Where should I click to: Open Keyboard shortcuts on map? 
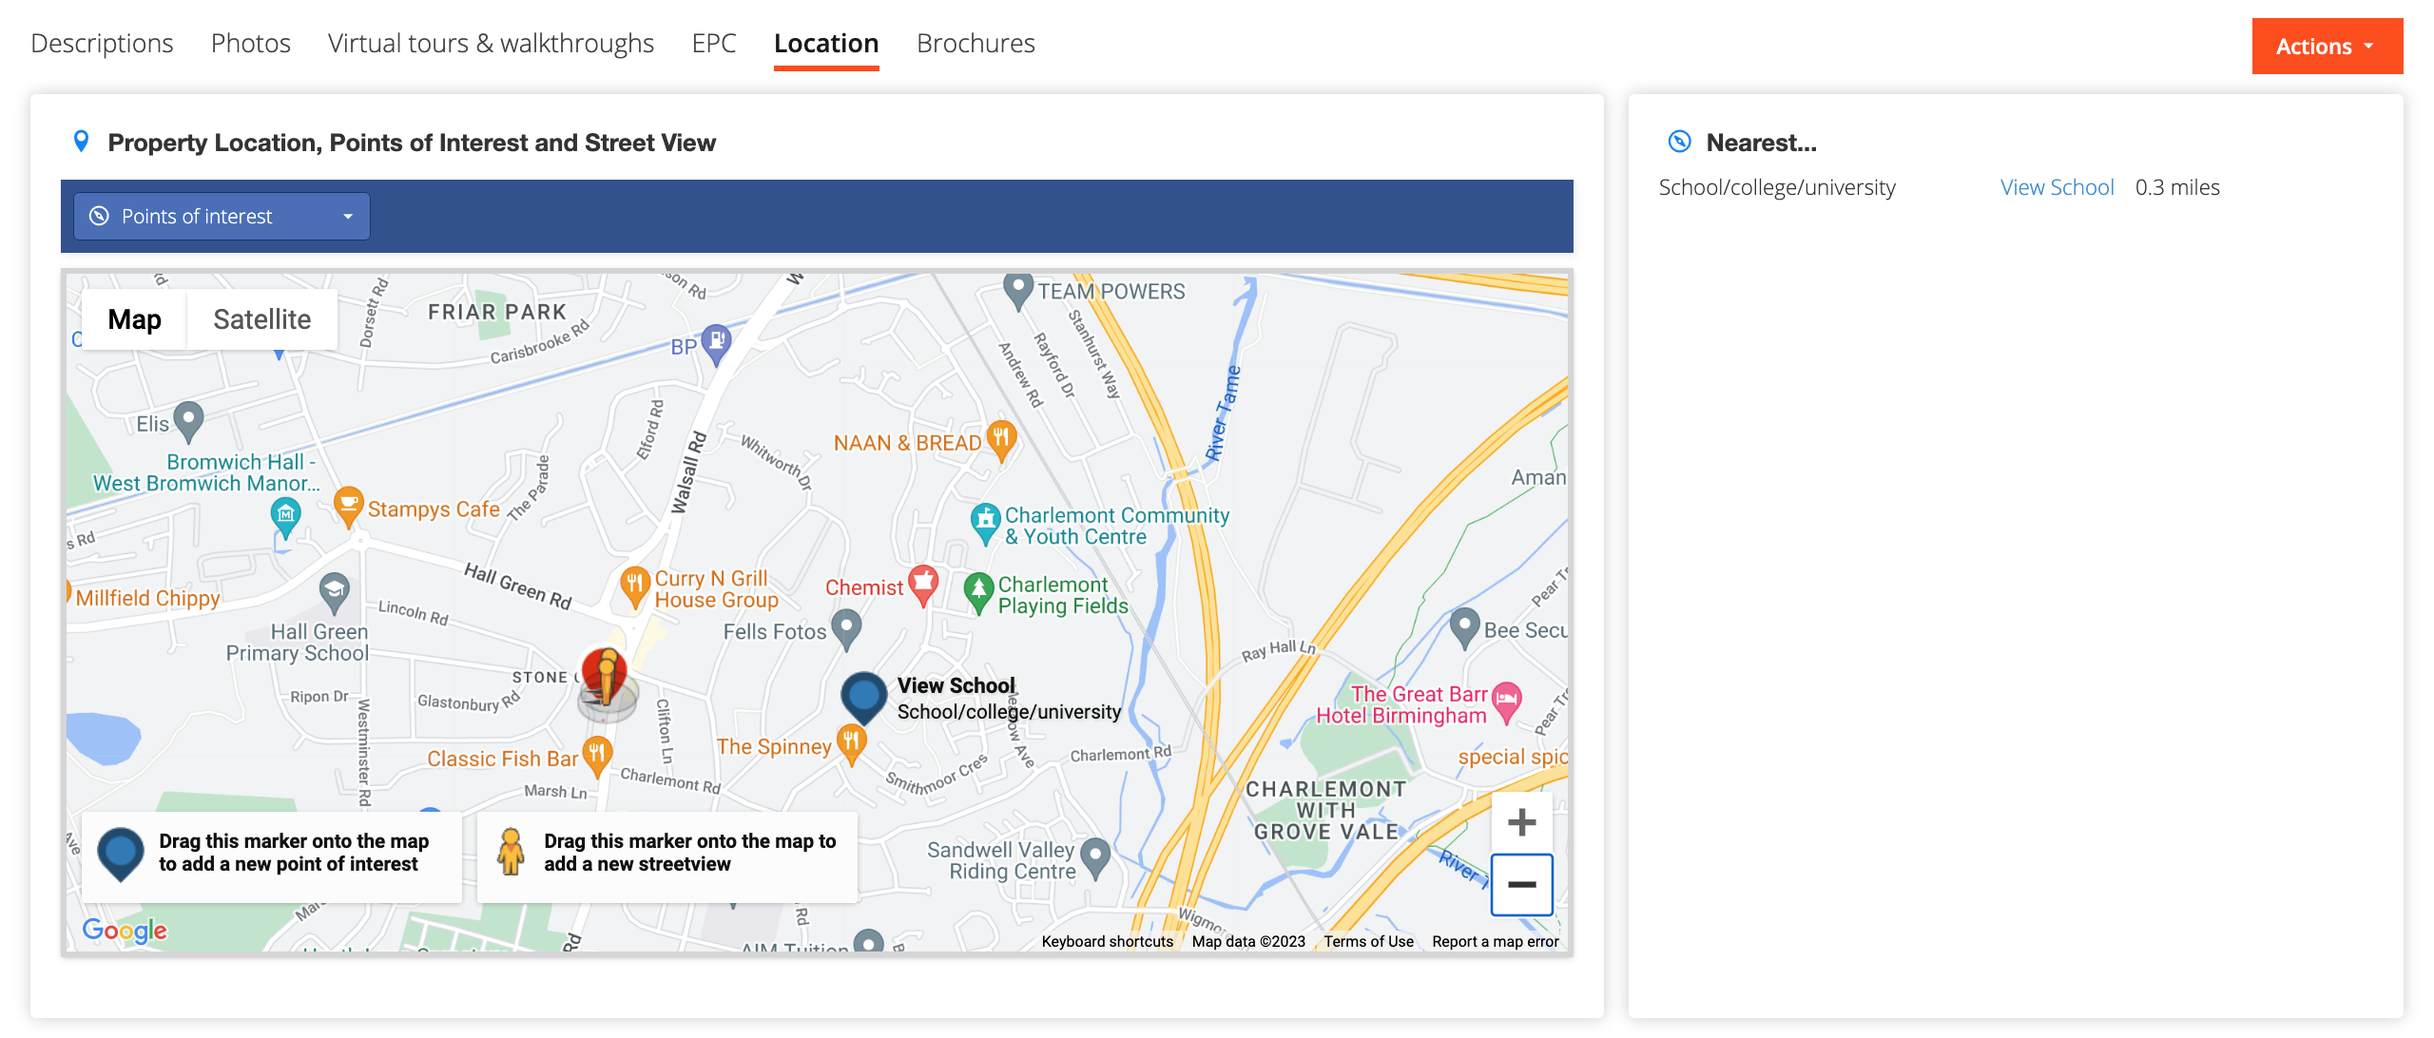coord(1108,941)
